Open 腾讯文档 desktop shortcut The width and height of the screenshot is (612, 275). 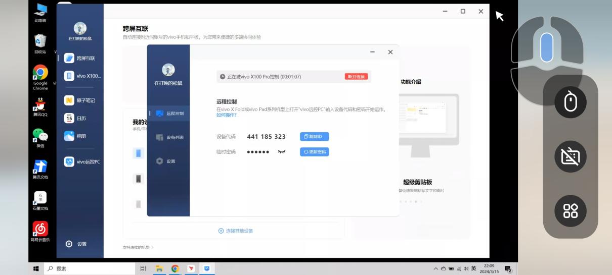pyautogui.click(x=40, y=169)
